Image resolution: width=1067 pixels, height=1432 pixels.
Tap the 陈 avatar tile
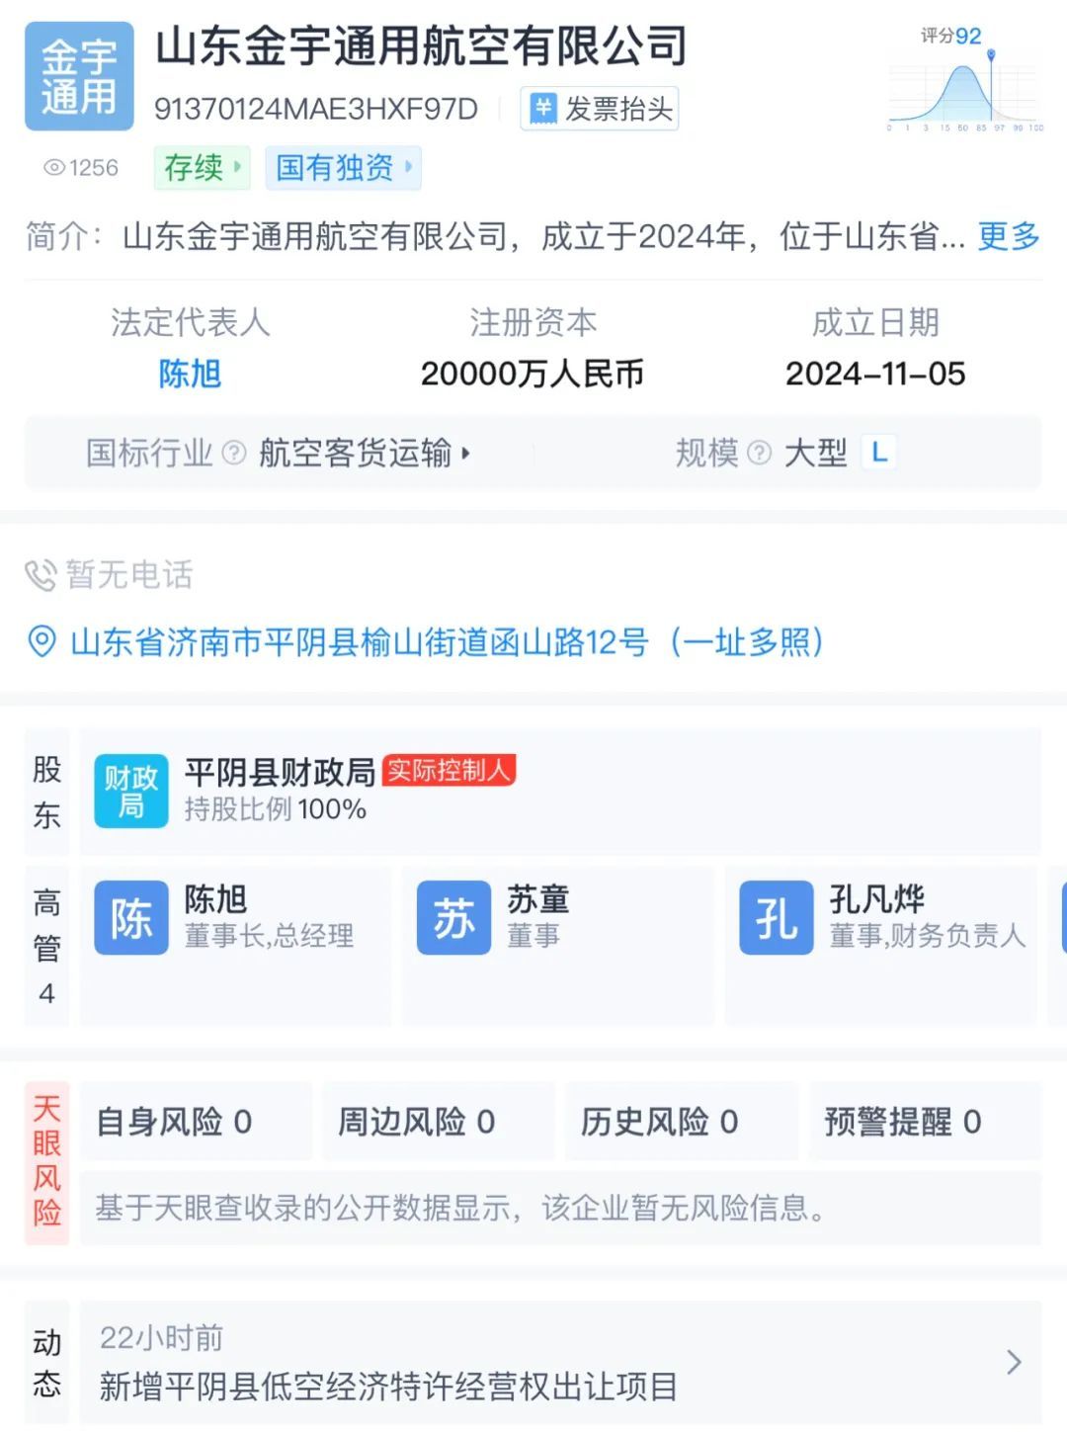(131, 918)
